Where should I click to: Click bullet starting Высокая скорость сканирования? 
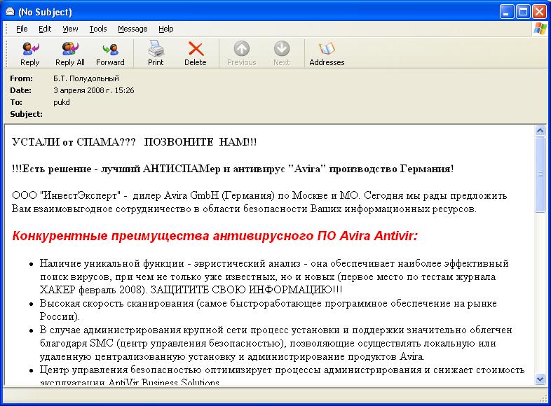pyautogui.click(x=268, y=309)
